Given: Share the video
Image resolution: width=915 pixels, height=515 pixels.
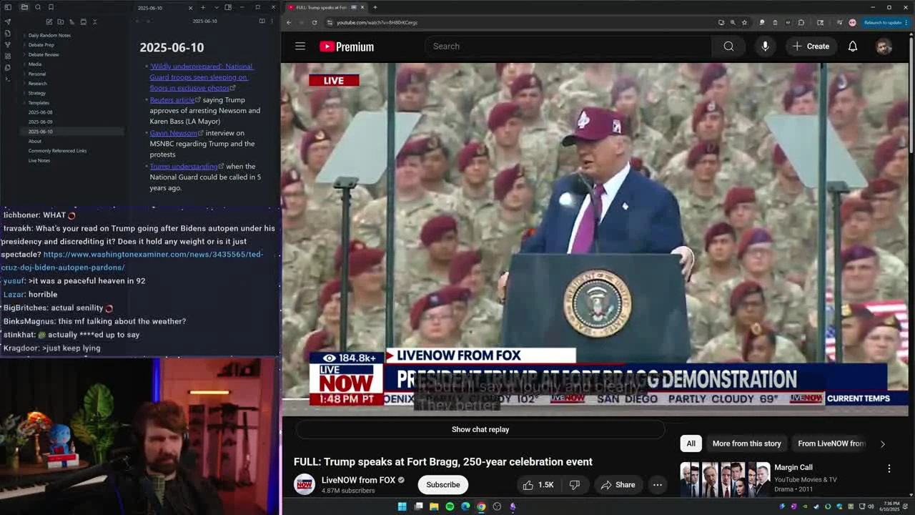Looking at the screenshot, I should (618, 484).
